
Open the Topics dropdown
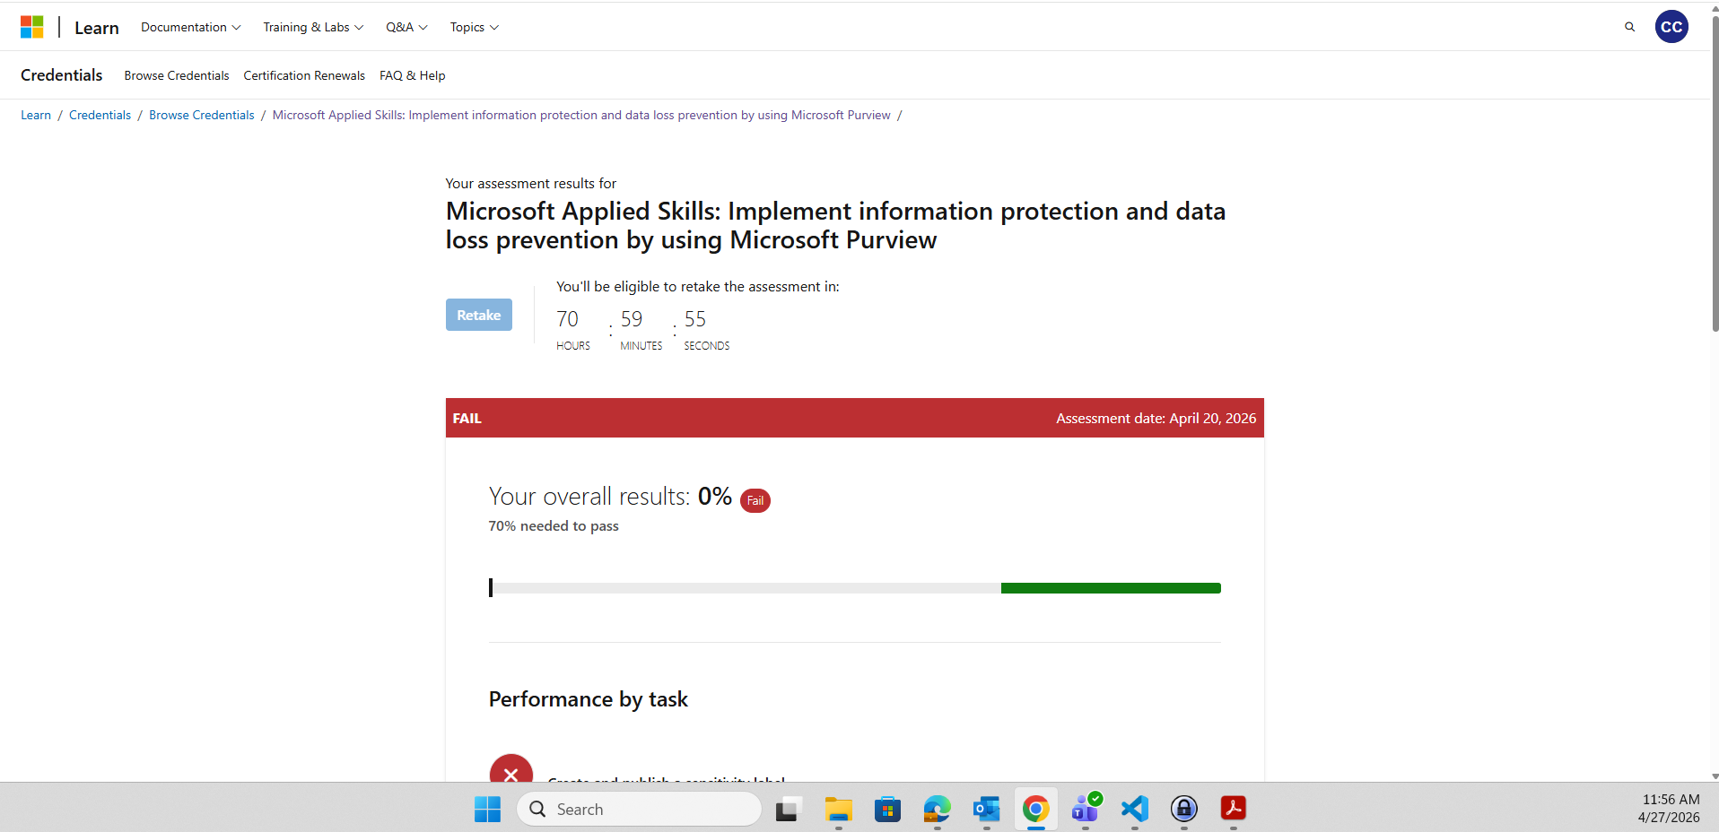point(474,27)
